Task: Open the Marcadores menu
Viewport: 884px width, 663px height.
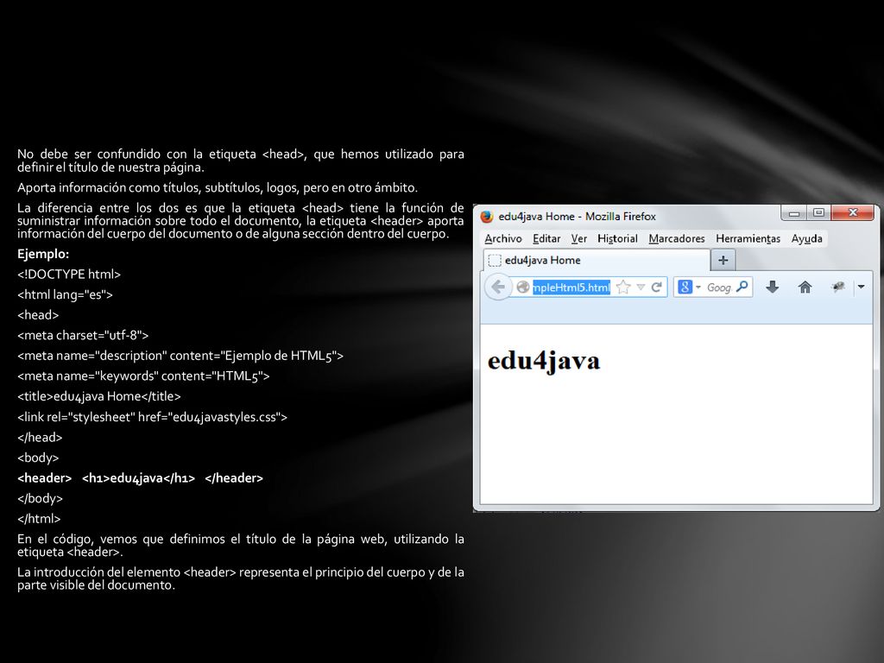Action: (677, 238)
